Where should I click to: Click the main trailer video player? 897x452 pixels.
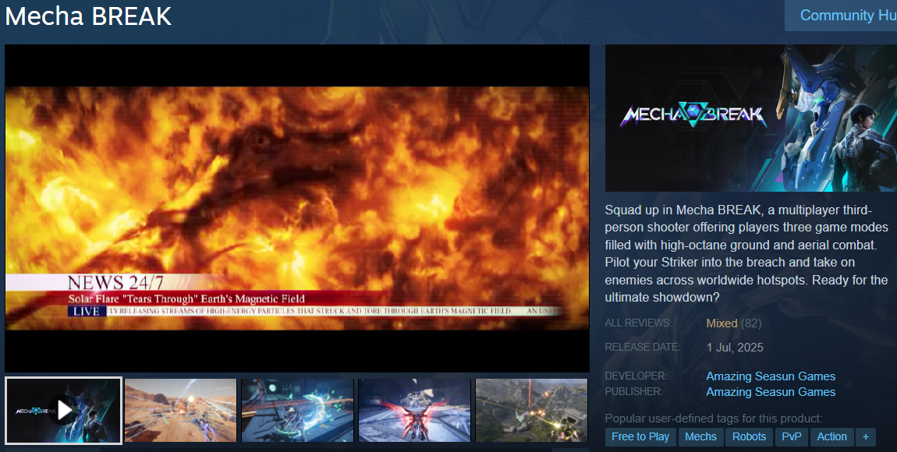297,209
